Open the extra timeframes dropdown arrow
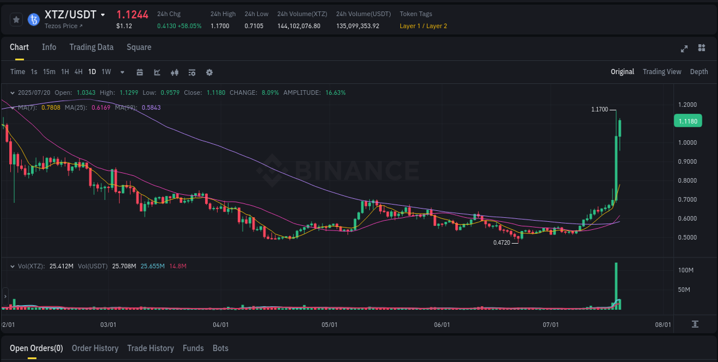Viewport: 718px width, 362px height. click(x=122, y=72)
